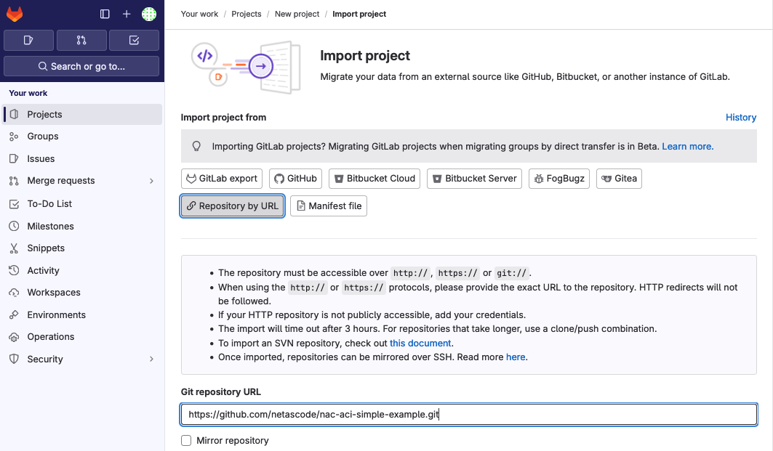Screen dimensions: 773x451
Task: Choose FogBugz import source
Action: (x=559, y=178)
